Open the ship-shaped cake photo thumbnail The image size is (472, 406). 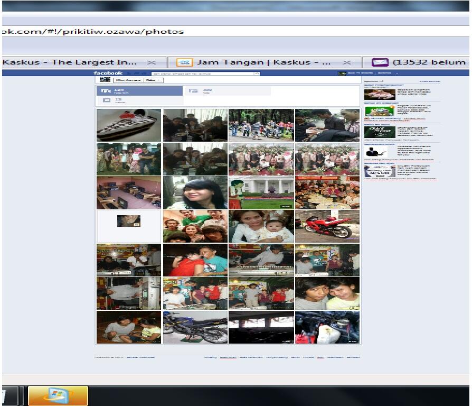pyautogui.click(x=129, y=125)
